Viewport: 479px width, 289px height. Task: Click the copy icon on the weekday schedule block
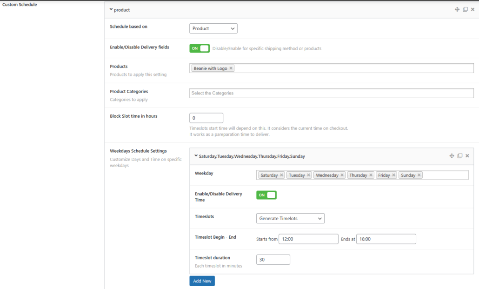pyautogui.click(x=459, y=155)
